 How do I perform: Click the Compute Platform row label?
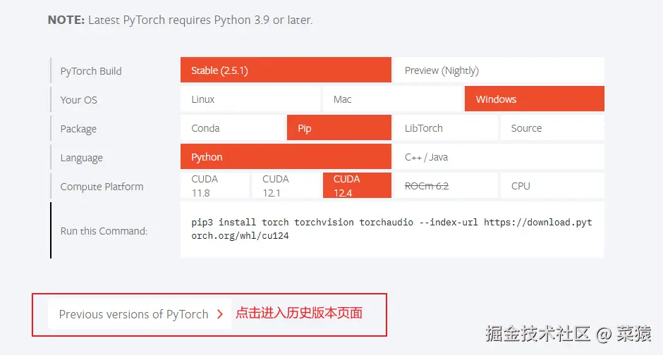click(102, 187)
